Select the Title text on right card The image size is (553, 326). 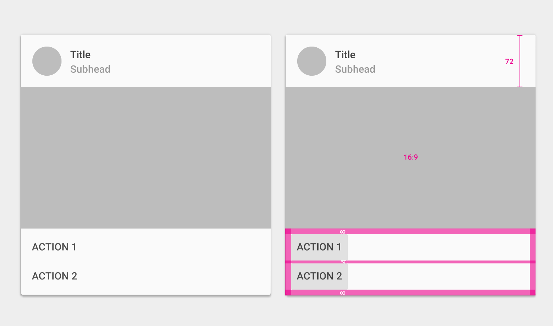[345, 55]
